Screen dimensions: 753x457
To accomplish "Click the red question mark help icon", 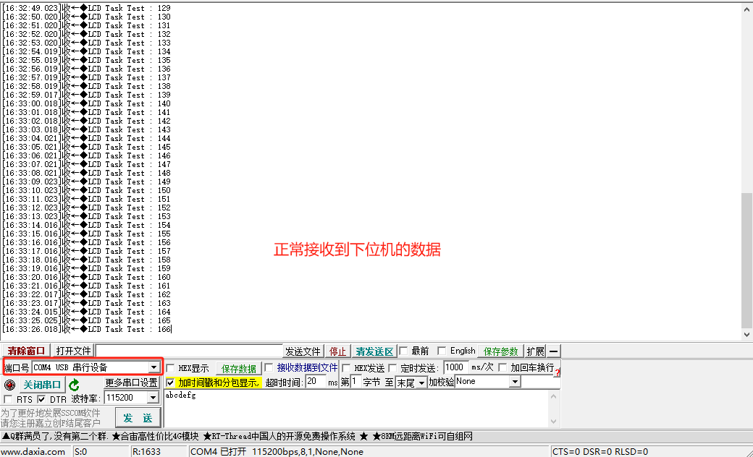I will tap(557, 372).
